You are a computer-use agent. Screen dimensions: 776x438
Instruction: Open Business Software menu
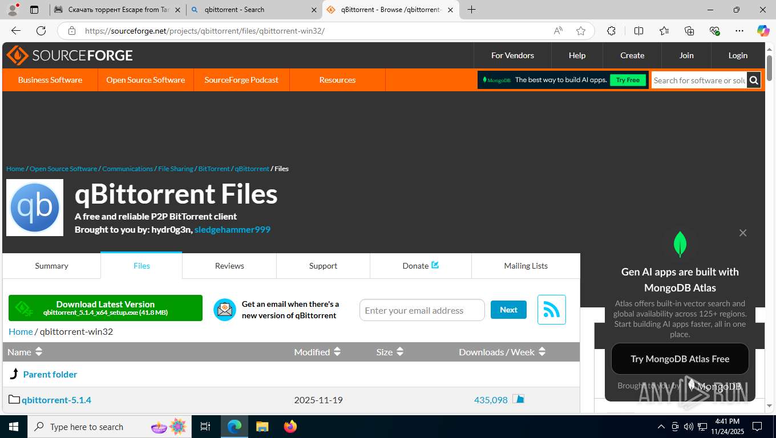point(50,80)
